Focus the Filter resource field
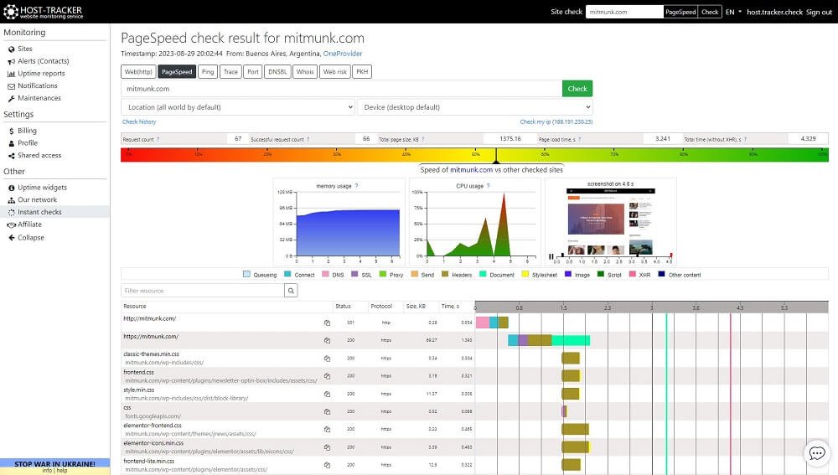 point(203,291)
